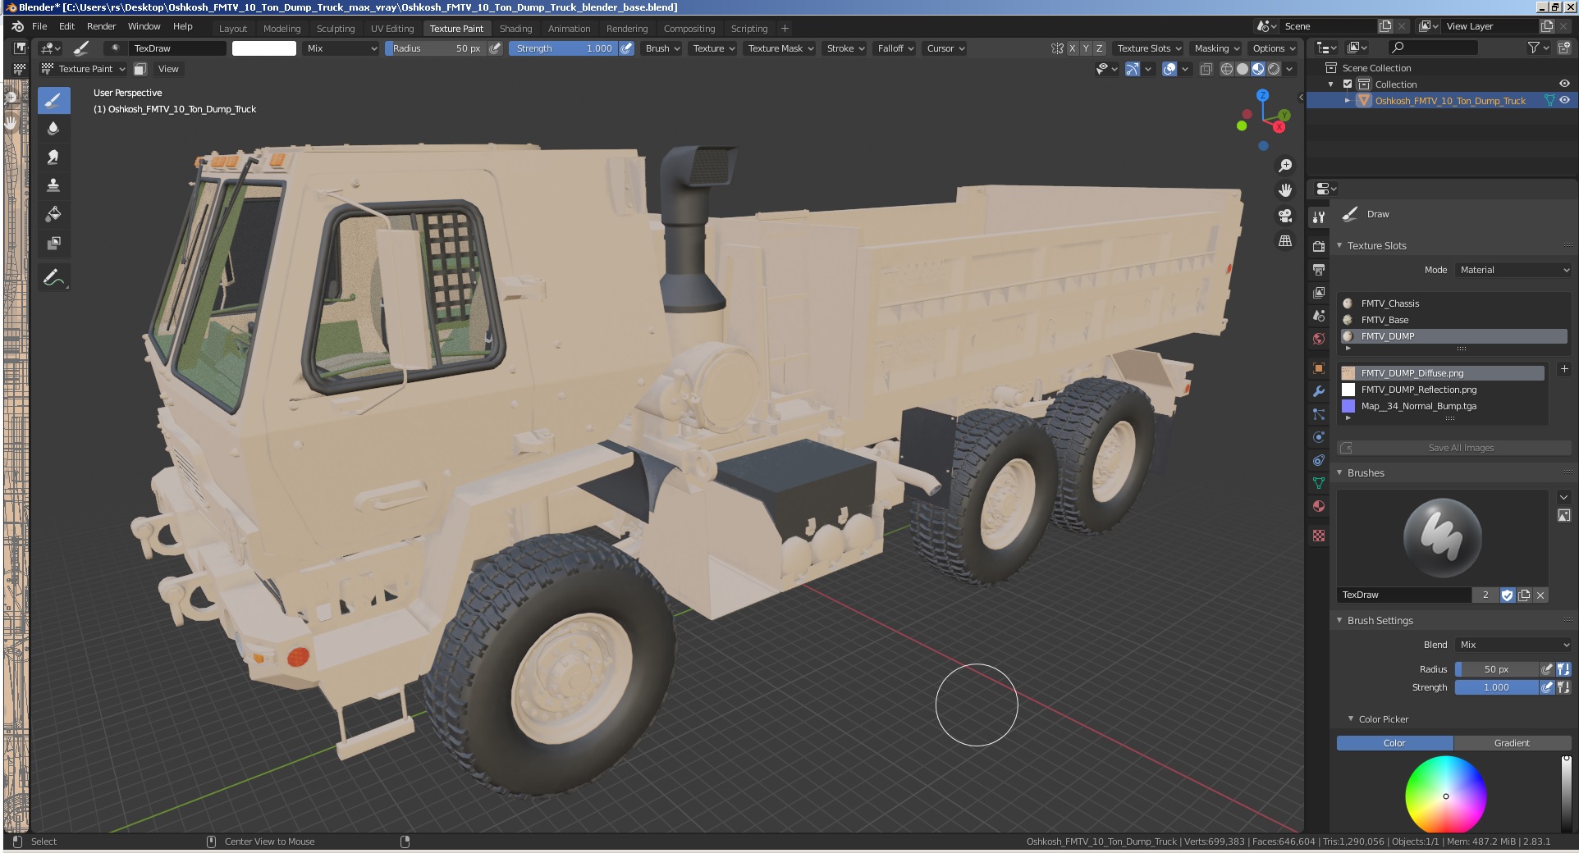The width and height of the screenshot is (1579, 853).
Task: Open the Brush popover dropdown
Action: (x=663, y=48)
